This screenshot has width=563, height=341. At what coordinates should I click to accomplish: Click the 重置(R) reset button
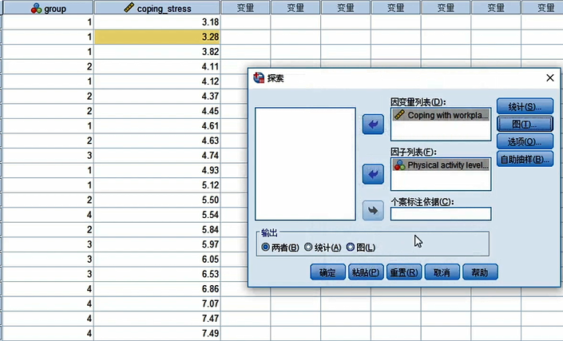(404, 272)
